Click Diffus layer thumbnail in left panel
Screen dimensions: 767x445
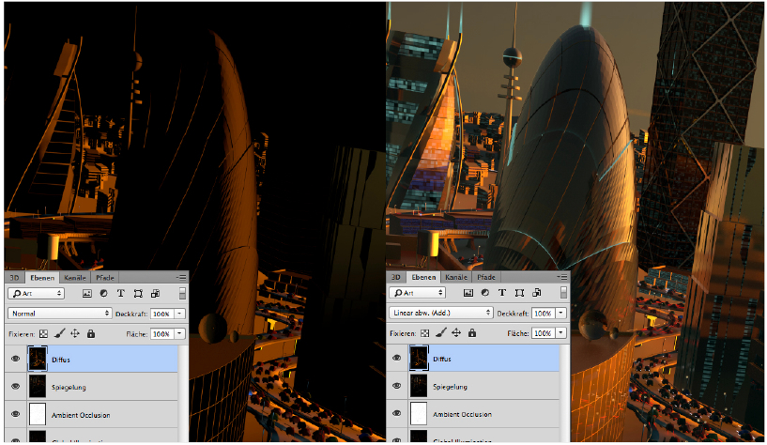point(38,359)
